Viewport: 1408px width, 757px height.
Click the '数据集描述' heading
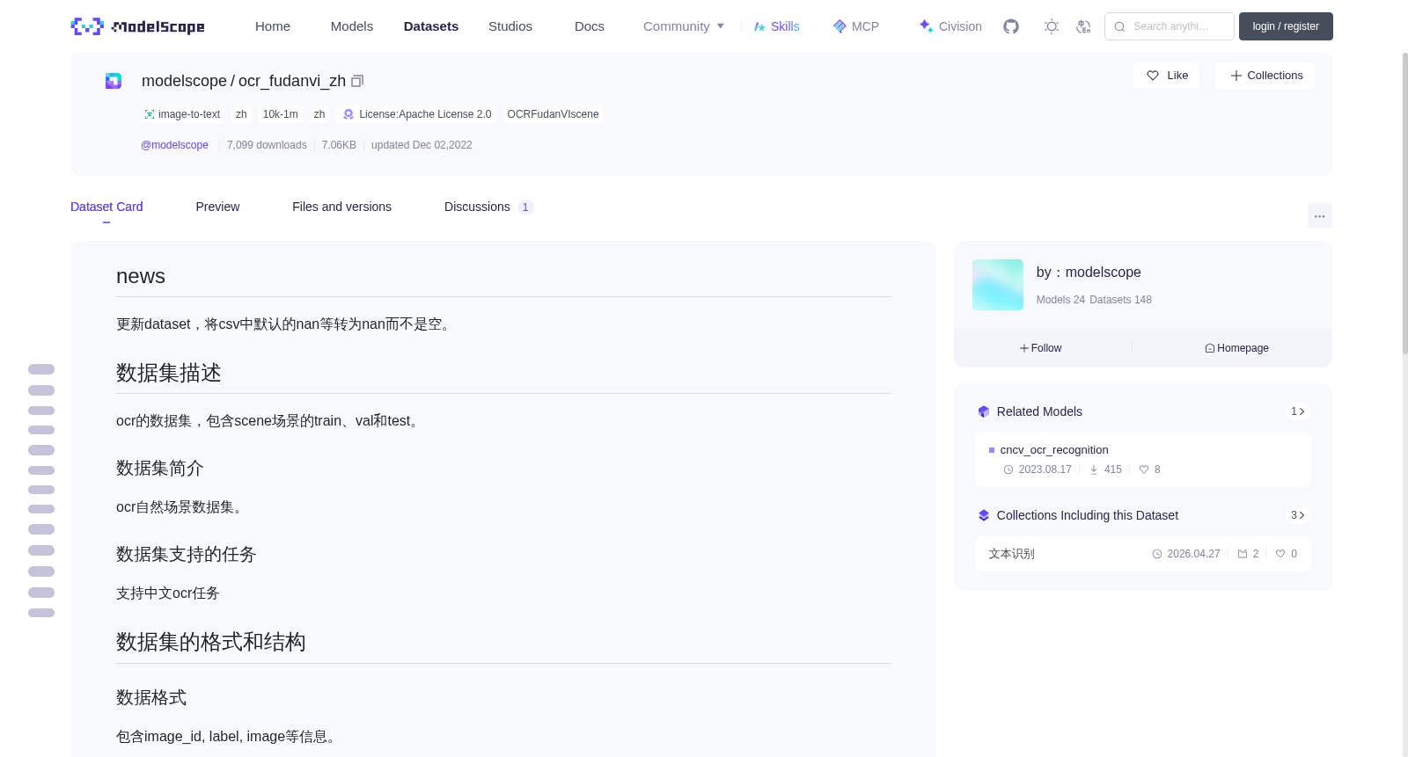tap(169, 373)
